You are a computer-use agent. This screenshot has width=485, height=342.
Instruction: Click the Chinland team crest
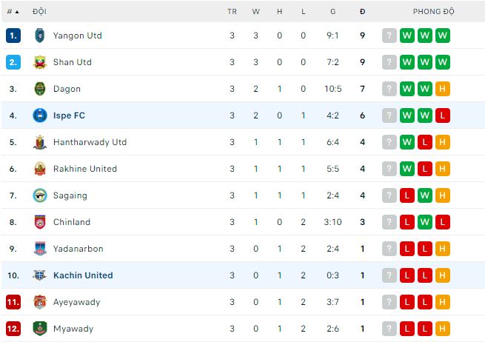pos(40,222)
